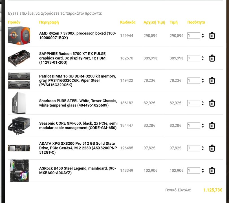The image size is (229, 203).
Task: Open the Seasonic power supply thumbnail
Action: click(x=19, y=125)
